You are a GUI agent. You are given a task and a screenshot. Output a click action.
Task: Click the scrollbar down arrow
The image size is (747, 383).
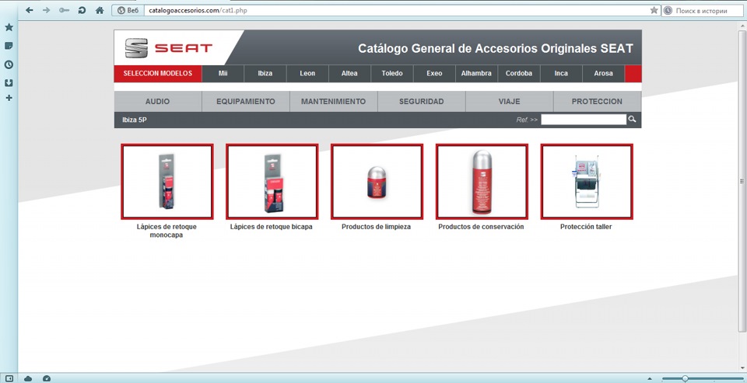(742, 367)
